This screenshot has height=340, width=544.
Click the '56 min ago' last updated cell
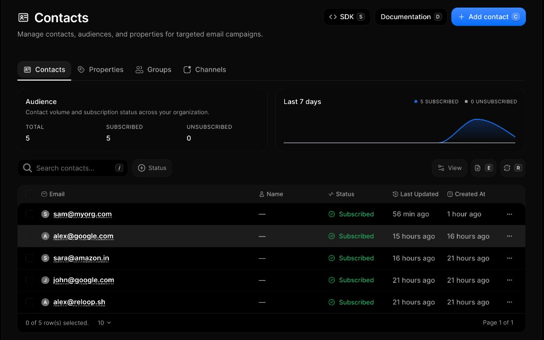pyautogui.click(x=411, y=214)
